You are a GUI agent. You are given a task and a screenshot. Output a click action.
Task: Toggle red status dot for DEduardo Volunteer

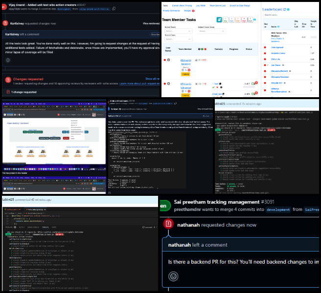164,84
